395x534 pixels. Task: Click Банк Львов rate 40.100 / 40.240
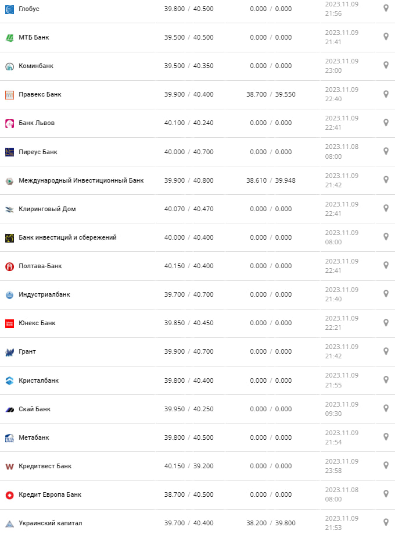click(189, 123)
